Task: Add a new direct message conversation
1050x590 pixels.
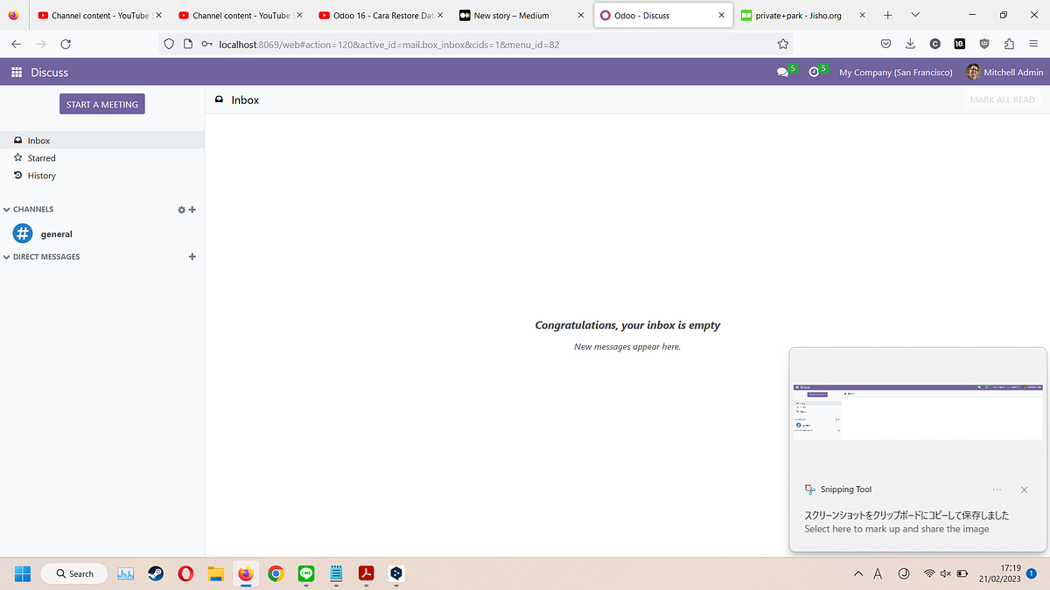Action: pyautogui.click(x=192, y=256)
